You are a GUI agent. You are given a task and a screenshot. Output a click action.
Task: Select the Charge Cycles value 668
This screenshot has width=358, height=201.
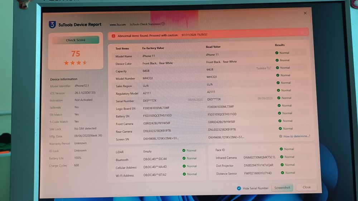[76, 165]
